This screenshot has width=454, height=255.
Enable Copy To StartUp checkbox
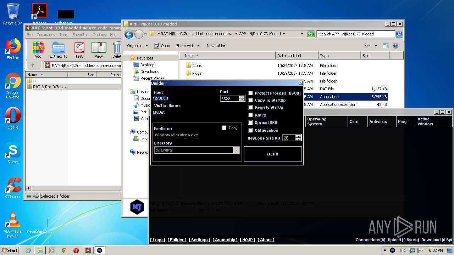tap(250, 100)
